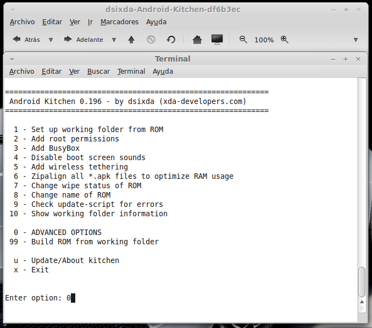Open the Computer monitor icon
The height and width of the screenshot is (328, 372).
[217, 40]
